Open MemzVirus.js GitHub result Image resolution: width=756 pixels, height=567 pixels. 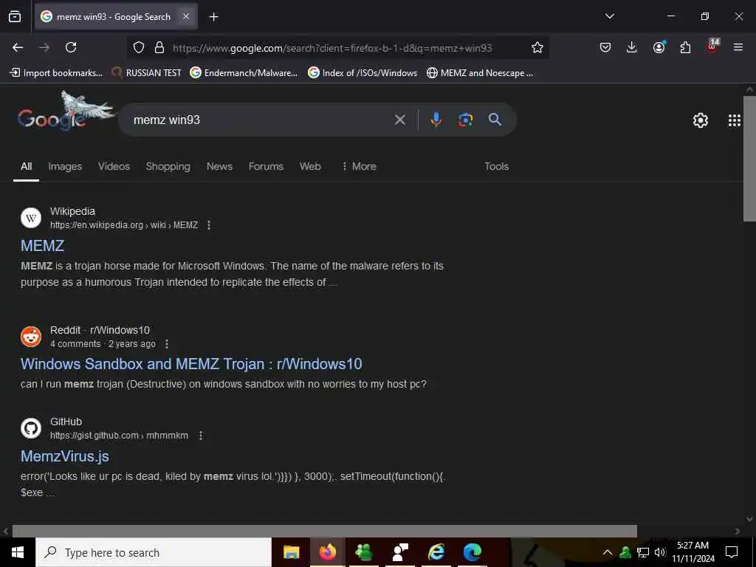click(x=65, y=456)
